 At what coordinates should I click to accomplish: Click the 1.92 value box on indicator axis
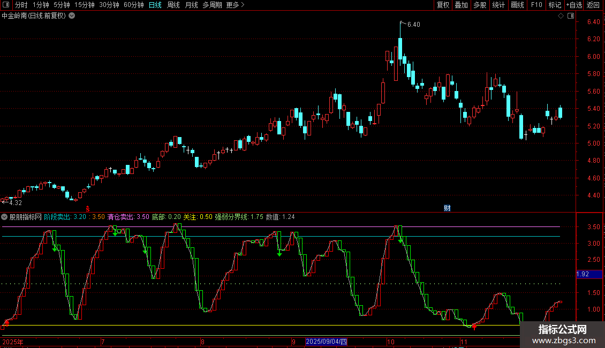589,274
